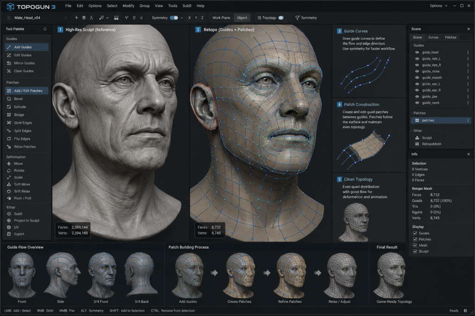Collapse the Patches tree group in Scene
This screenshot has height=316, width=475.
click(412, 113)
